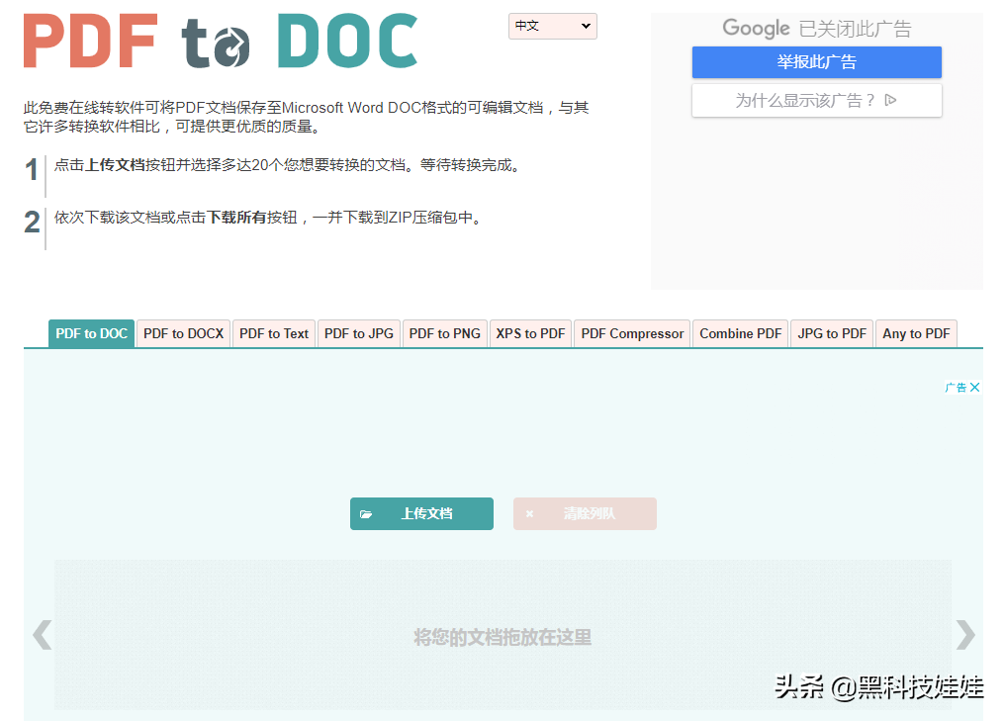Viewport: 1005px width, 721px height.
Task: Click the 下载所有 bold text in step 2
Action: [236, 218]
